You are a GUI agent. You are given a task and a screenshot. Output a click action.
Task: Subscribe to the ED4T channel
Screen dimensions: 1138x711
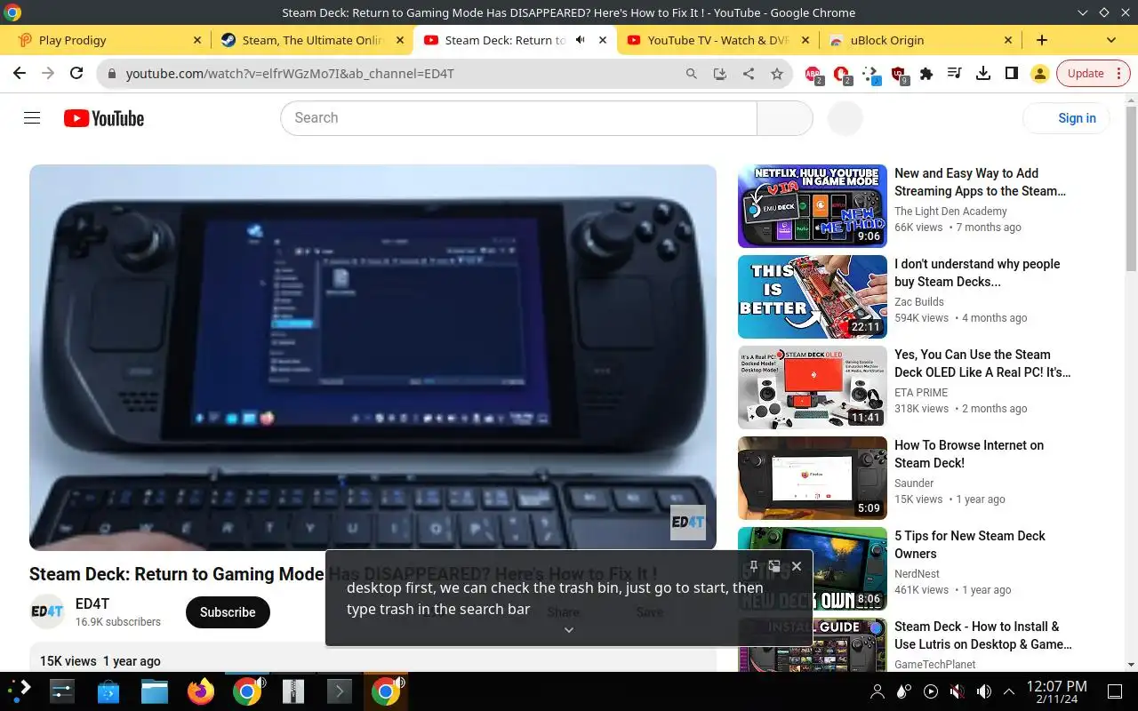(228, 612)
